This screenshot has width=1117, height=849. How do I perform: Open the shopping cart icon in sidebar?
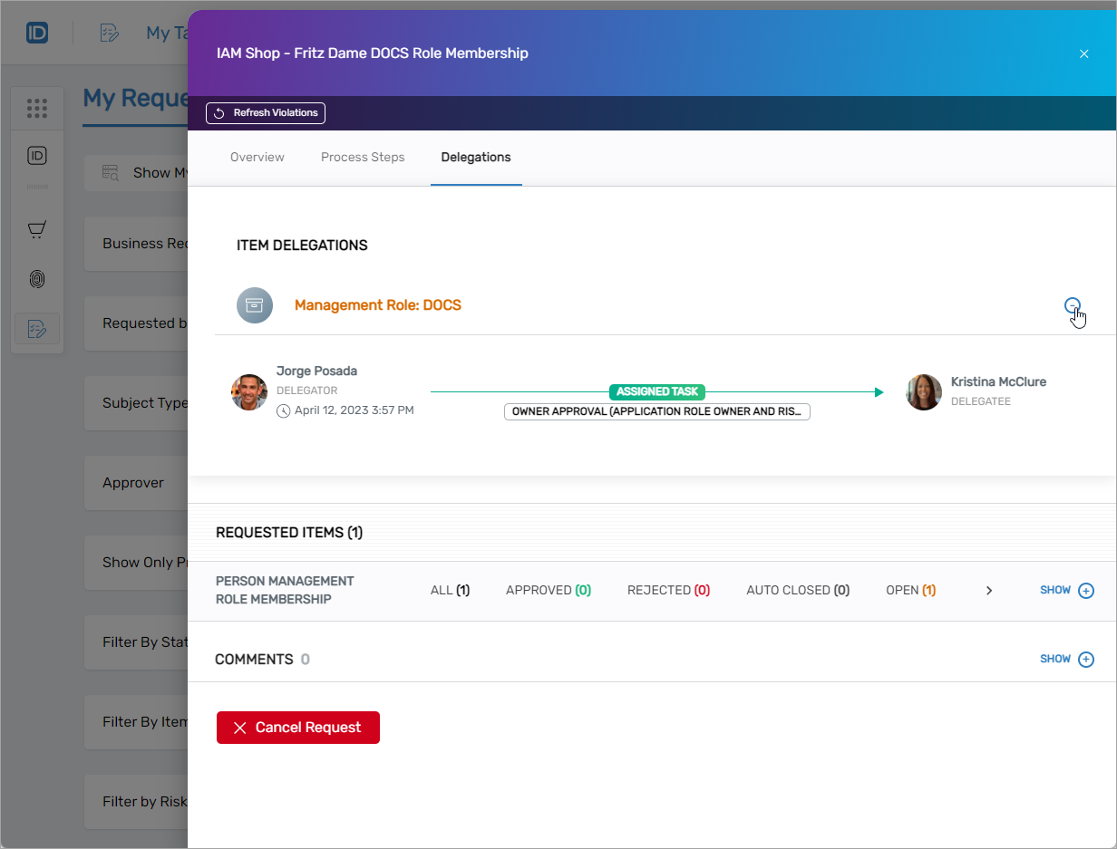37,230
